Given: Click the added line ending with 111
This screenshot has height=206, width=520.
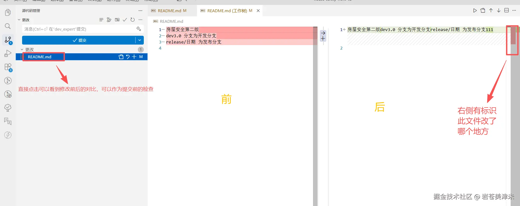Looking at the screenshot, I should (x=420, y=30).
